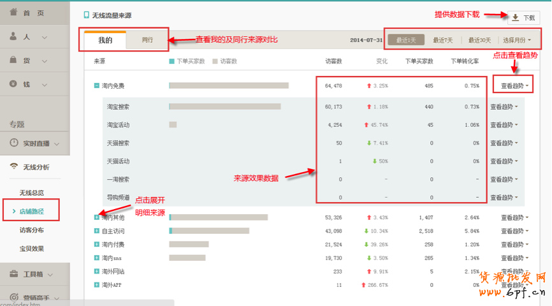The height and width of the screenshot is (306, 552).
Task: Open 查看趋势 dropdown for 天猫活动
Action: click(504, 161)
